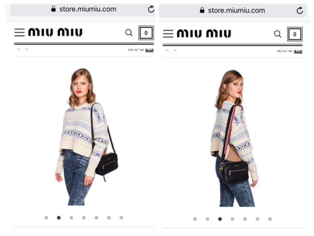Reload page icon in left address bar
The image size is (314, 236).
(x=151, y=9)
